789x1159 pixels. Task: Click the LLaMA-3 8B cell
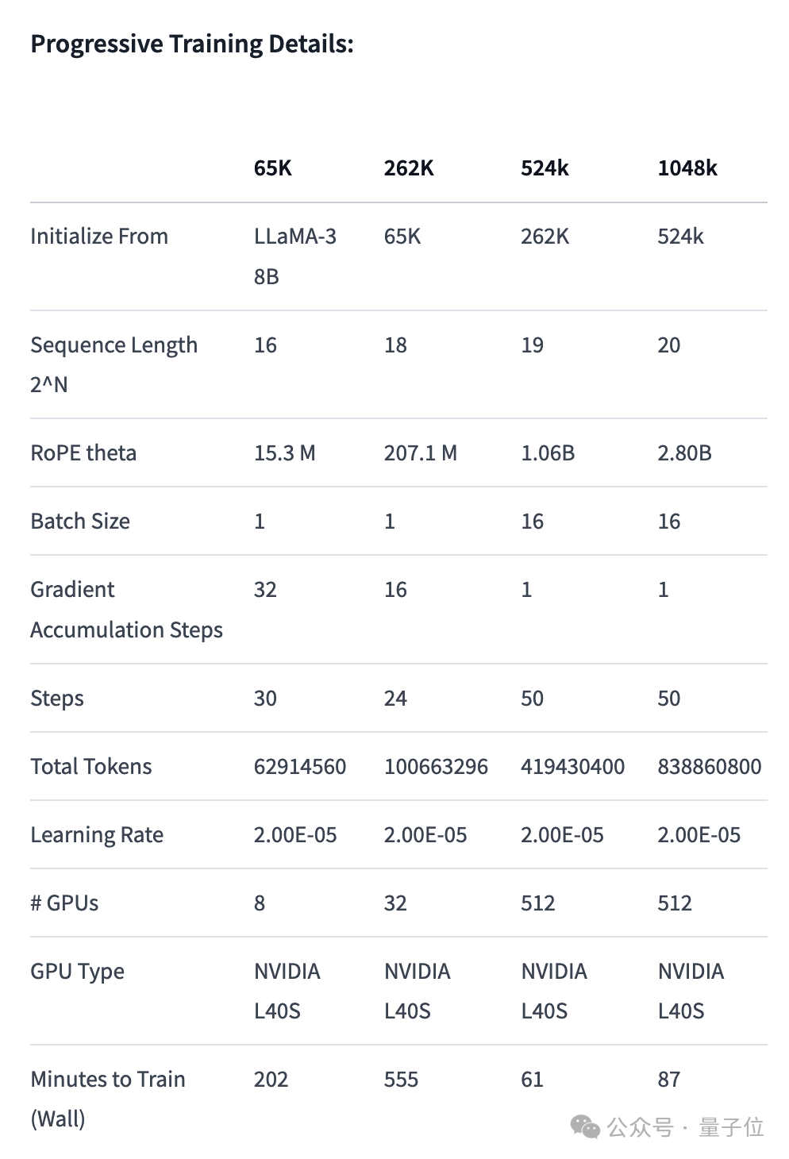click(295, 256)
